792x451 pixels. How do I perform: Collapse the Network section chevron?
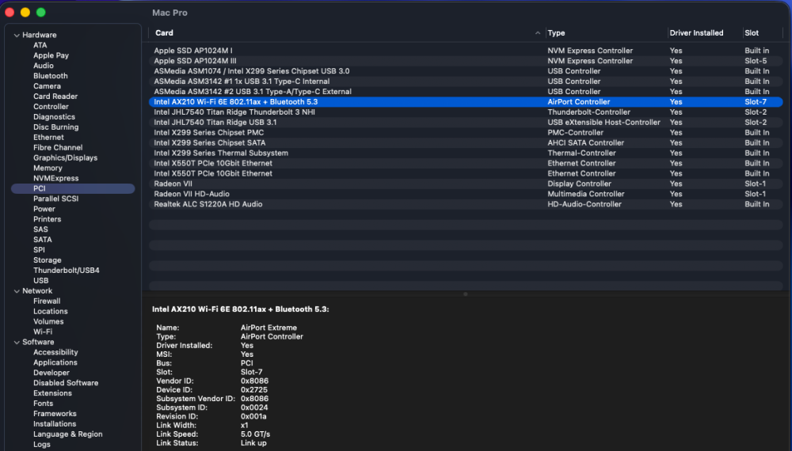pos(17,291)
